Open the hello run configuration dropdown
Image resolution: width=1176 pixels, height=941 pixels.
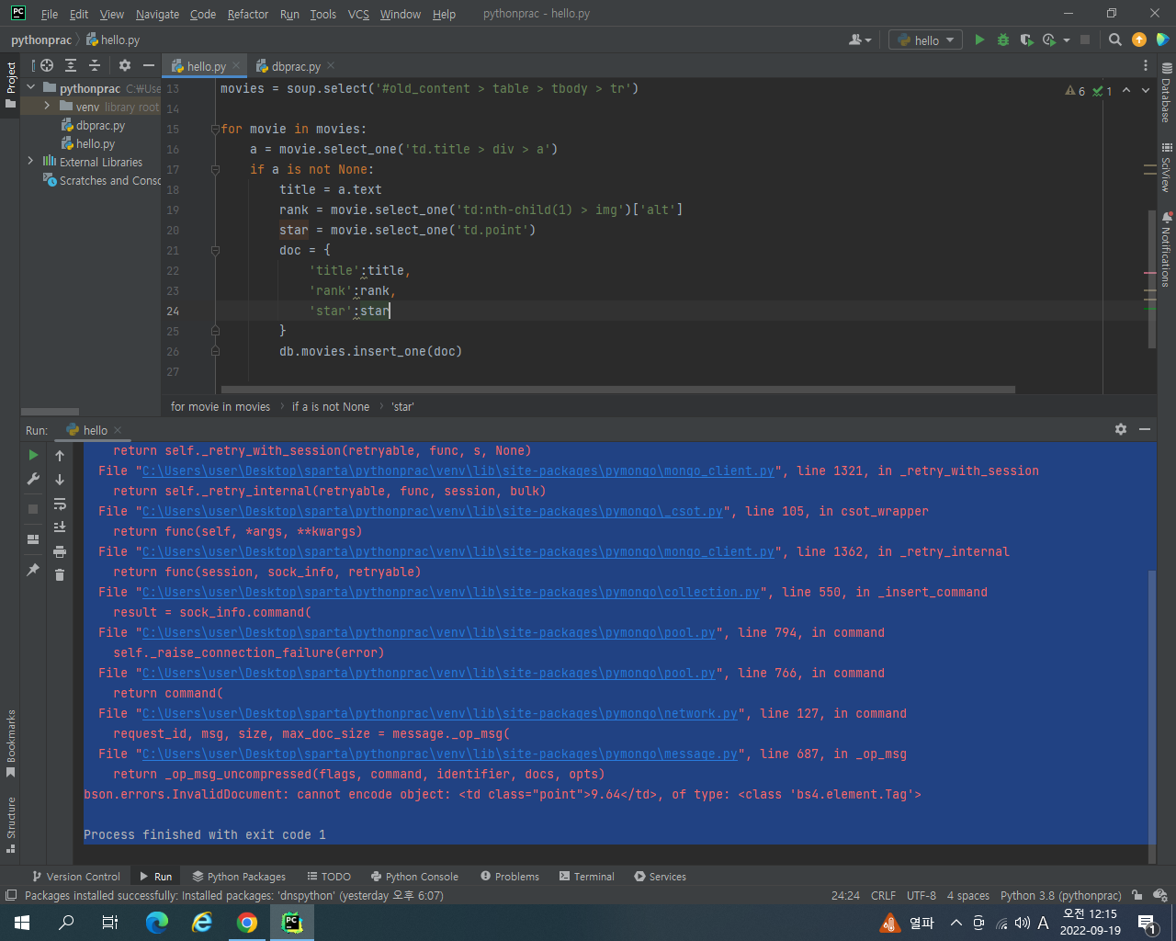pyautogui.click(x=925, y=40)
